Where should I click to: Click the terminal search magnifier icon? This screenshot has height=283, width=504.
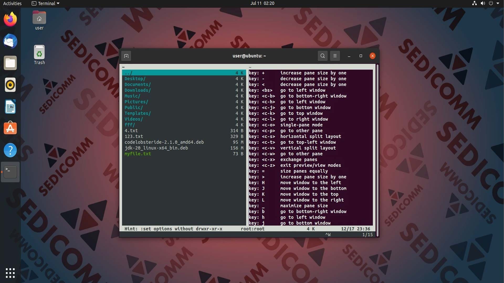[x=323, y=56]
